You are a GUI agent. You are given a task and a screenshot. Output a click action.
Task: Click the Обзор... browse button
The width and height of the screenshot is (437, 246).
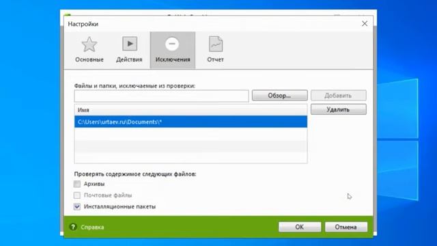(279, 96)
